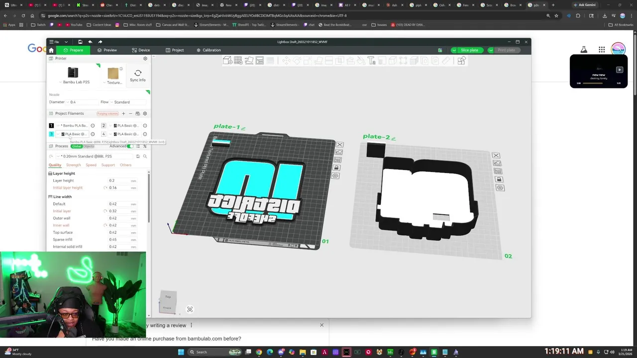Open the Flow Standard dropdown

click(x=127, y=102)
